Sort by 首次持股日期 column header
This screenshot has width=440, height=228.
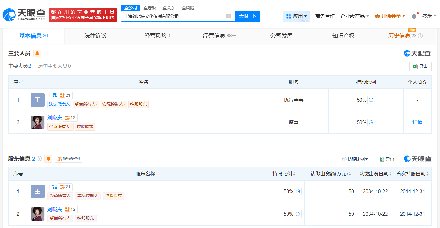412,174
